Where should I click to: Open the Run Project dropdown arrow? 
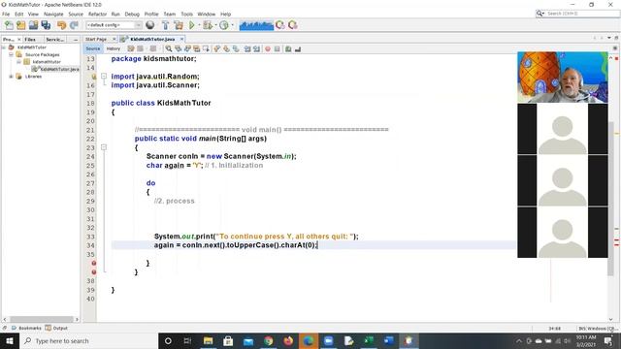coord(199,25)
